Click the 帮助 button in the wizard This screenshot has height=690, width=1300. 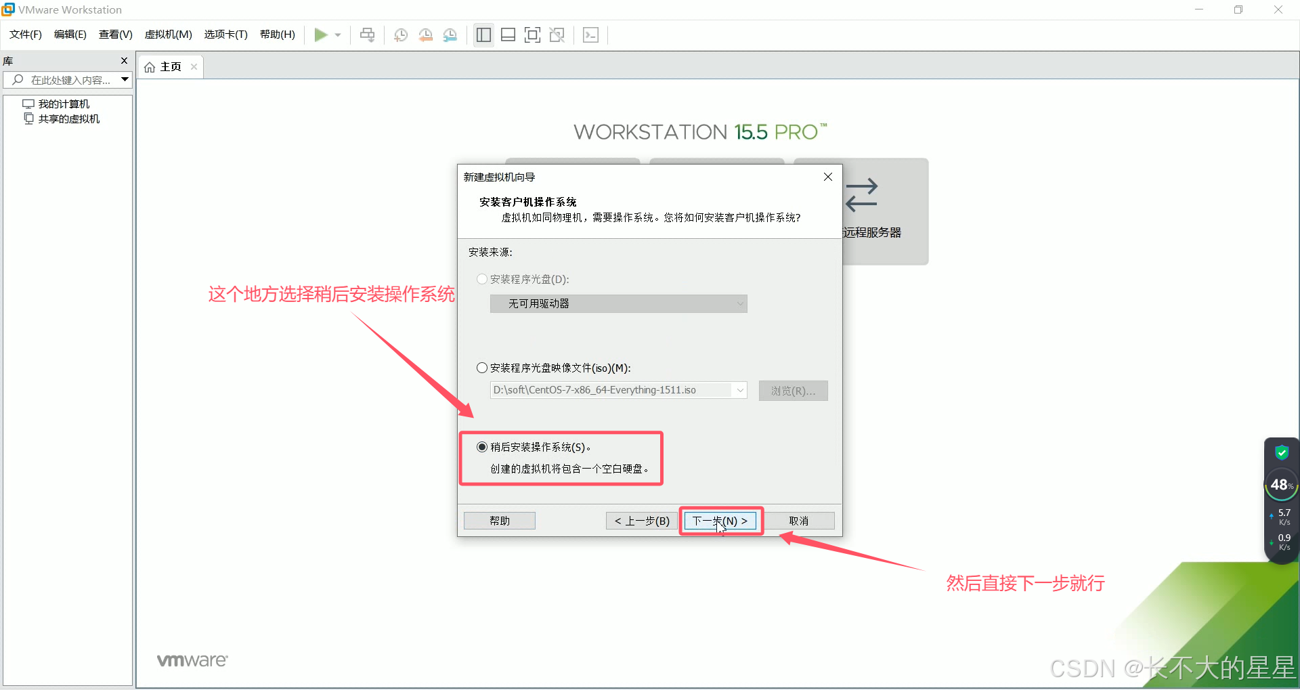(x=500, y=521)
